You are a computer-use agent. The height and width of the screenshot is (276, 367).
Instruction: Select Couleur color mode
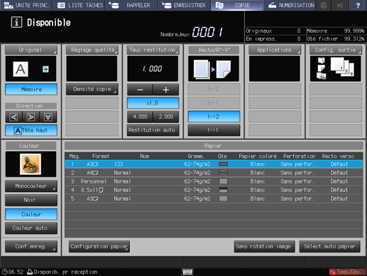pos(31,214)
